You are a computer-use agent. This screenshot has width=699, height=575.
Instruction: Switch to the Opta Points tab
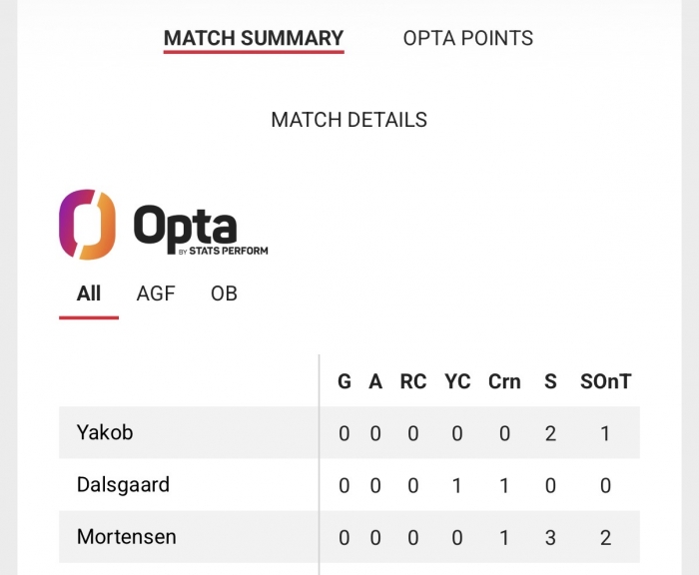click(467, 39)
